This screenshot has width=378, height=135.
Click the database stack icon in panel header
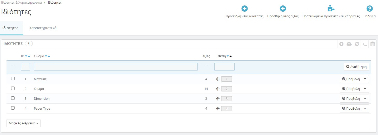coord(373,44)
